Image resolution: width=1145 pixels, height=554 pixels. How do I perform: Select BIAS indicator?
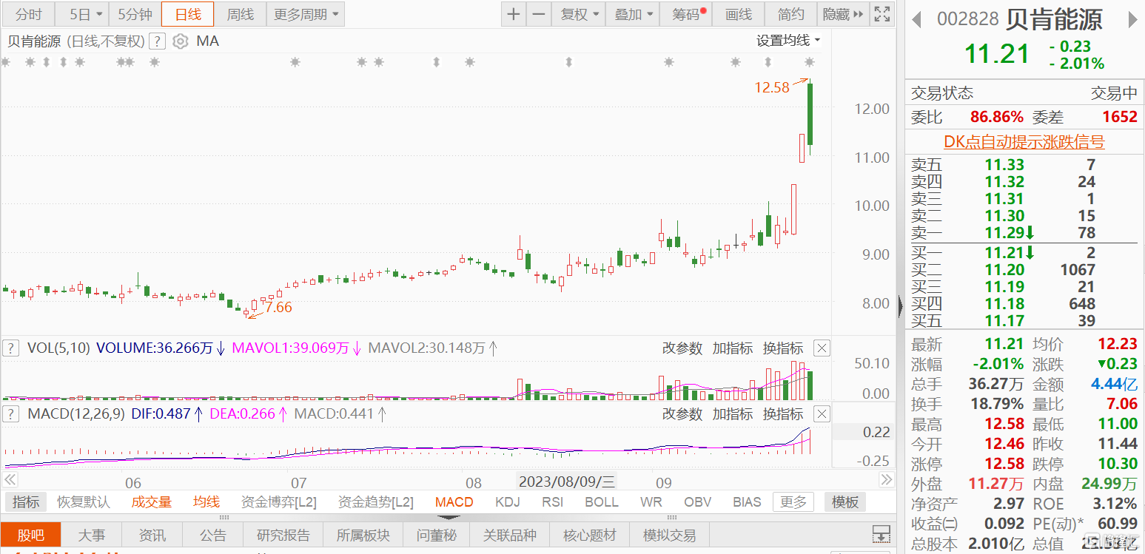[747, 502]
